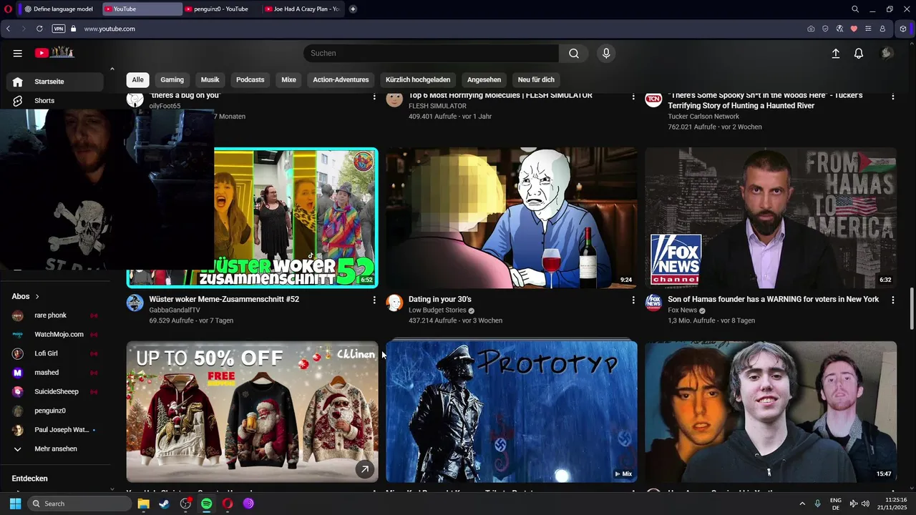Open the Paul Joseph Watson subscription

55,430
